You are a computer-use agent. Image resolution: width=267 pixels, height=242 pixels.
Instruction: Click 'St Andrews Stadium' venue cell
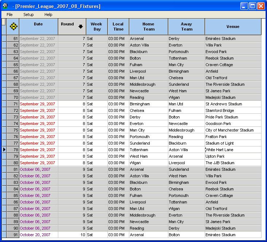coord(233,104)
